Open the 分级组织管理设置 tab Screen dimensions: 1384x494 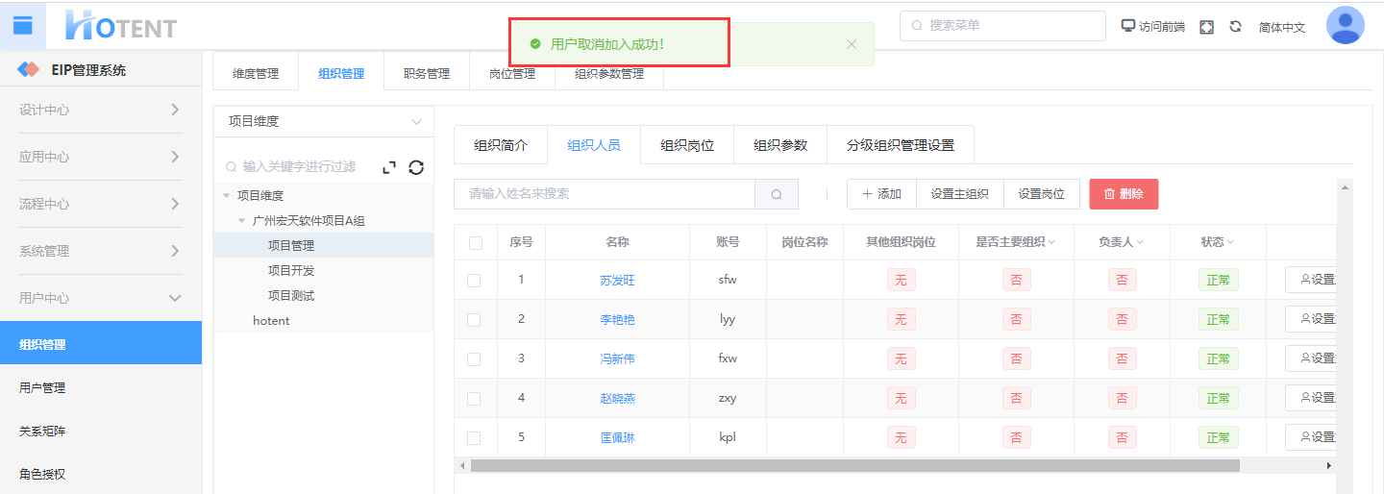click(x=901, y=145)
